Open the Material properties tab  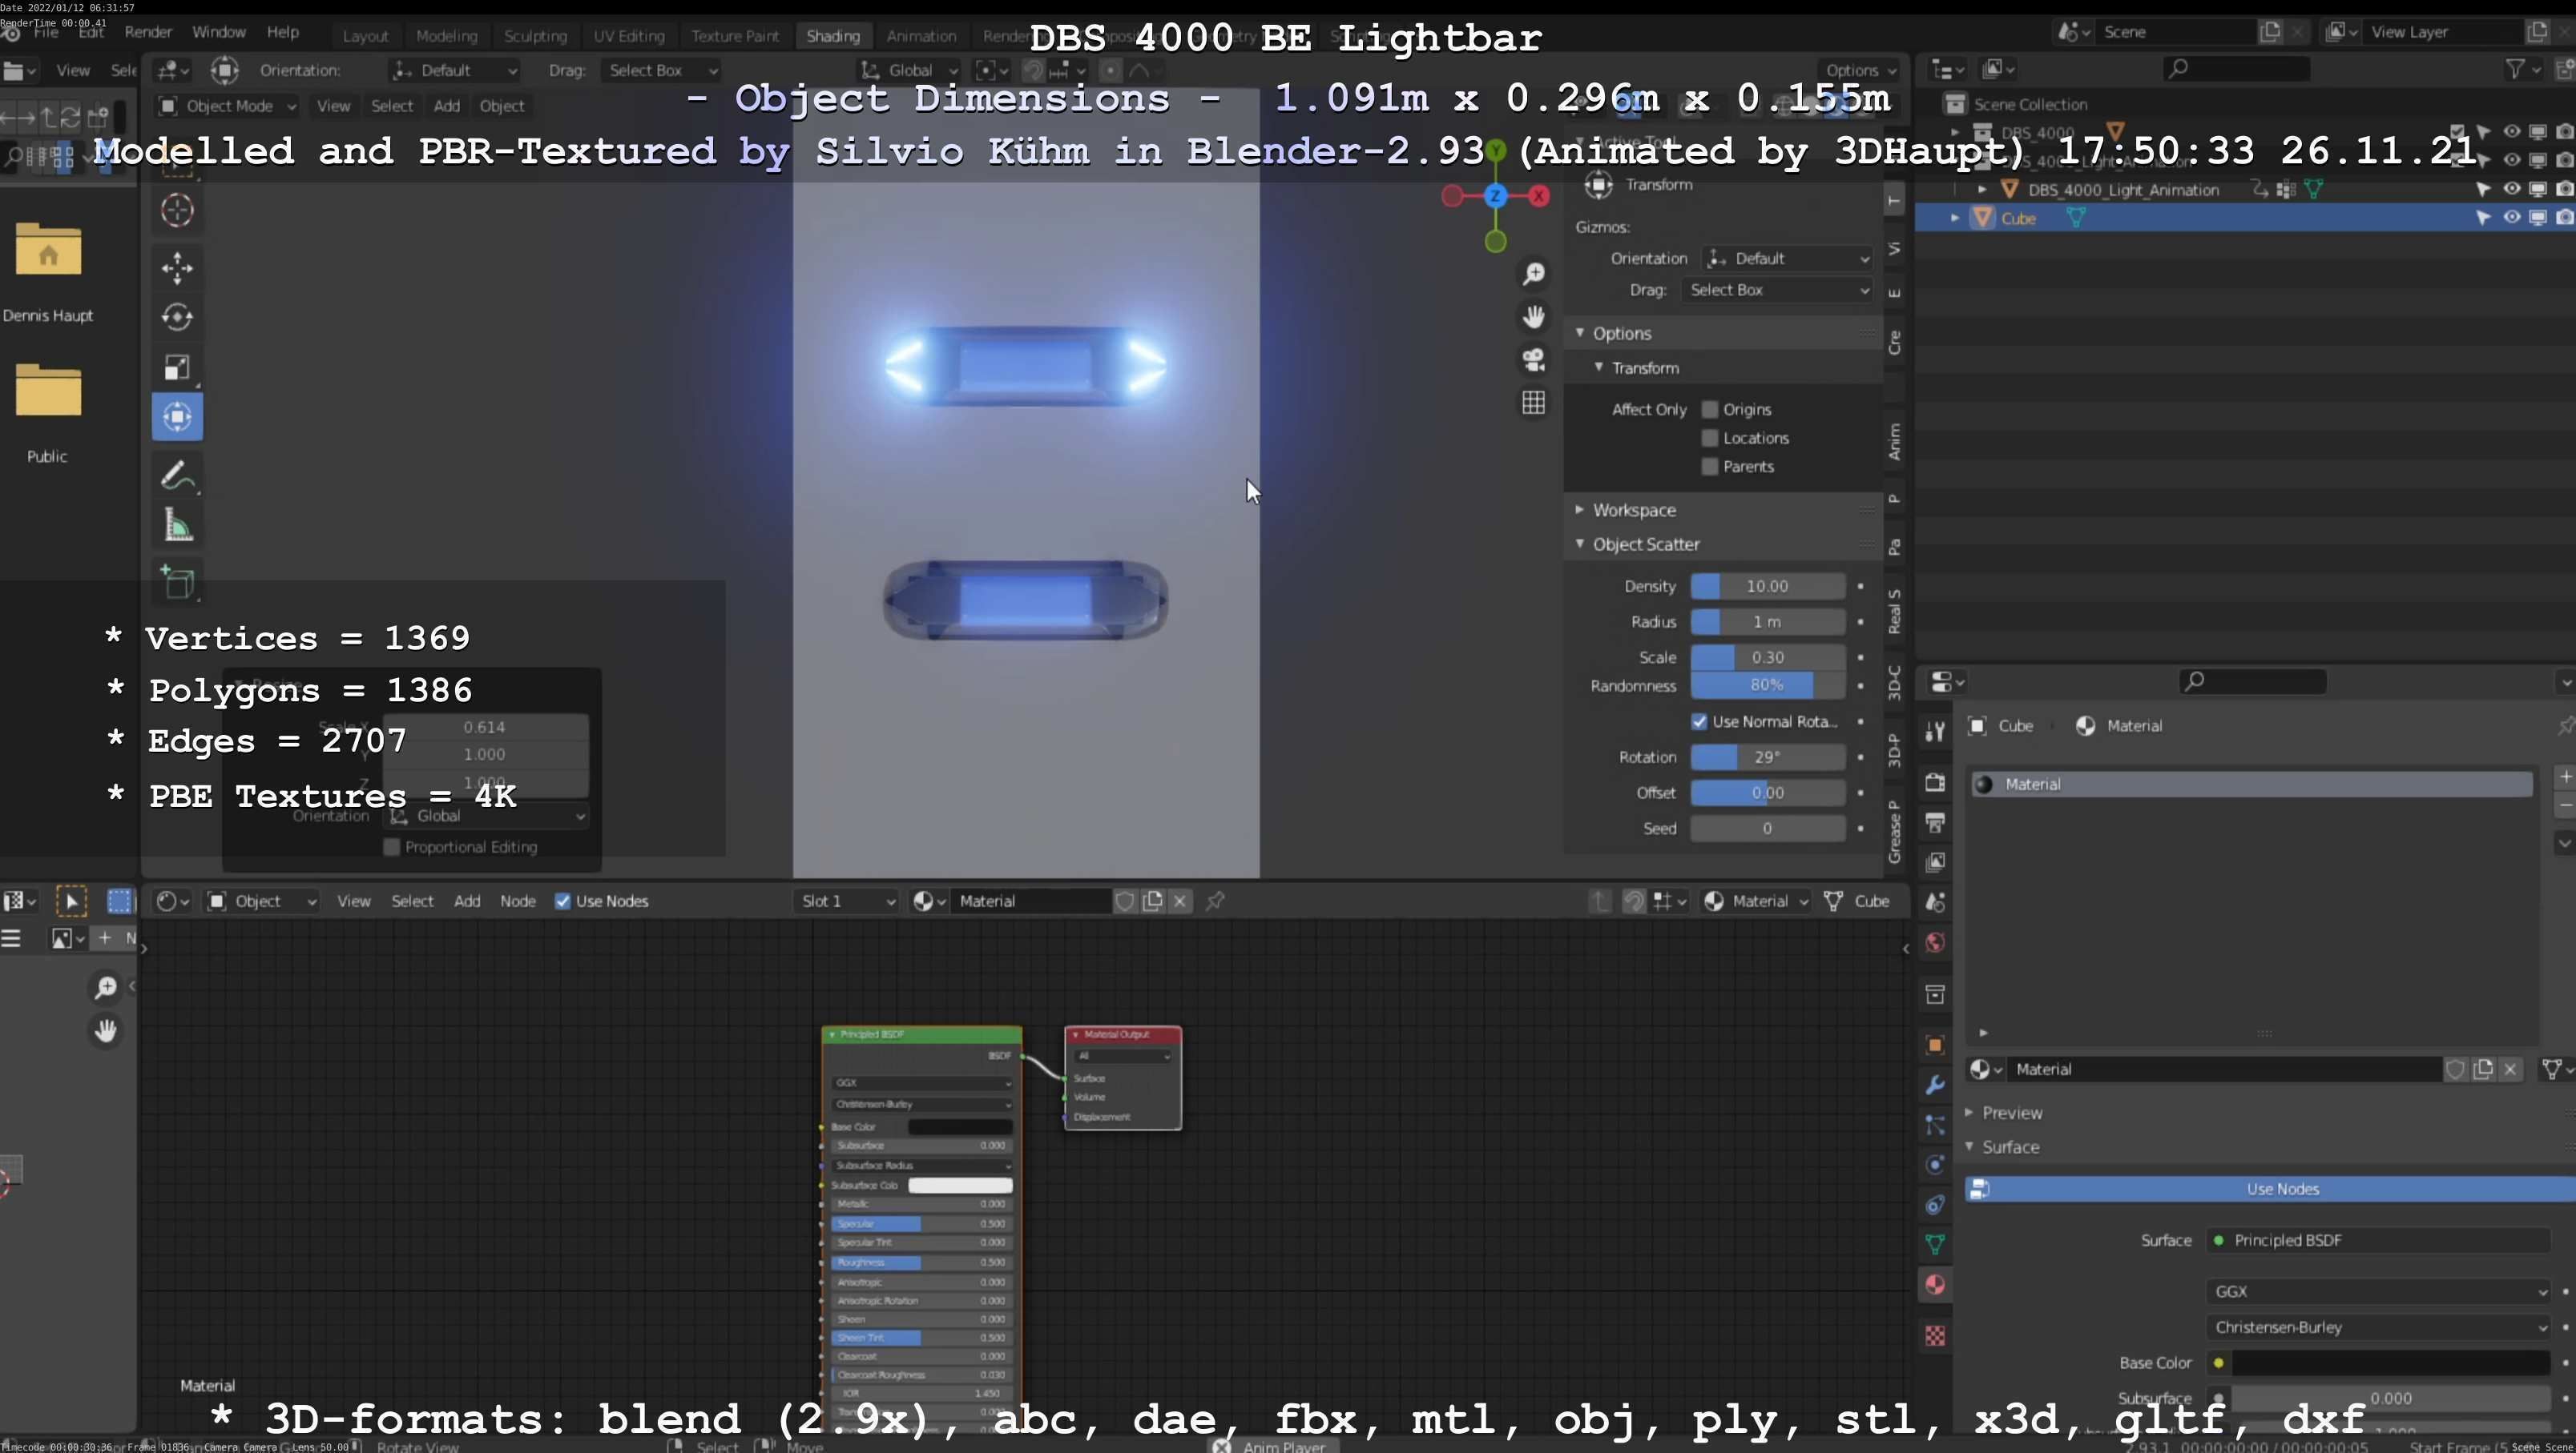pyautogui.click(x=1935, y=1284)
